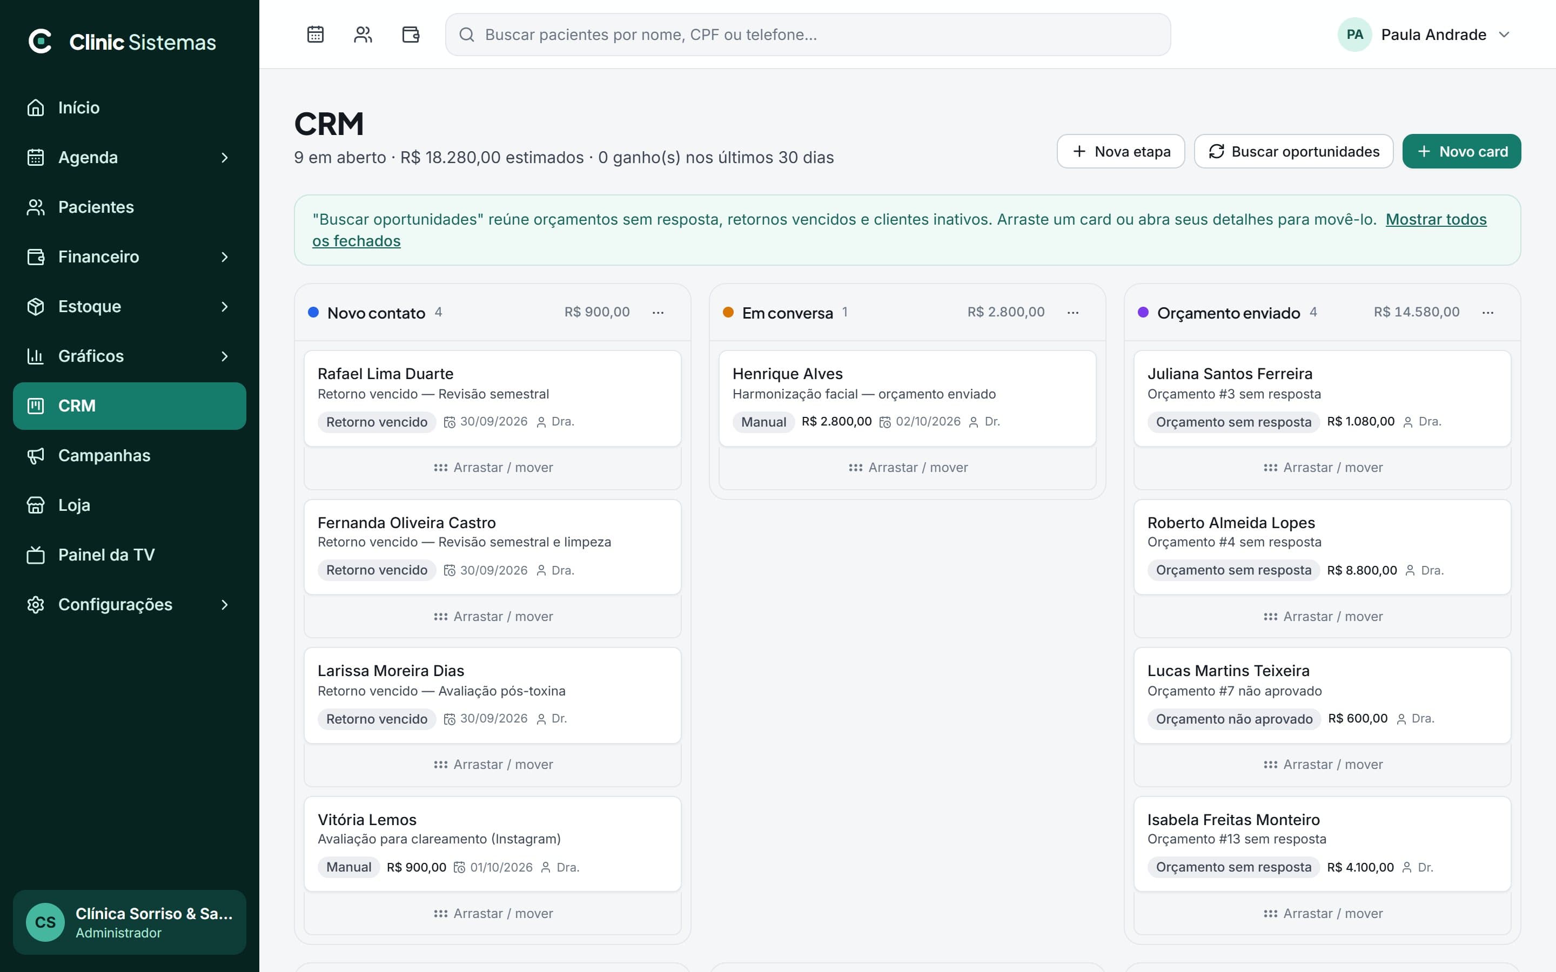Click the Clinic Sistemas logo
Image resolution: width=1556 pixels, height=972 pixels.
(122, 42)
